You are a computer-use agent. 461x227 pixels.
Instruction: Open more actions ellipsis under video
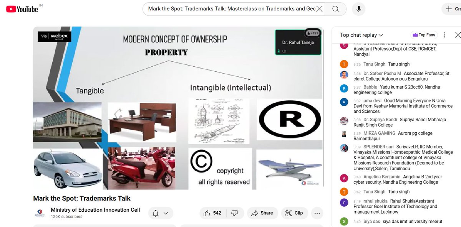317,213
